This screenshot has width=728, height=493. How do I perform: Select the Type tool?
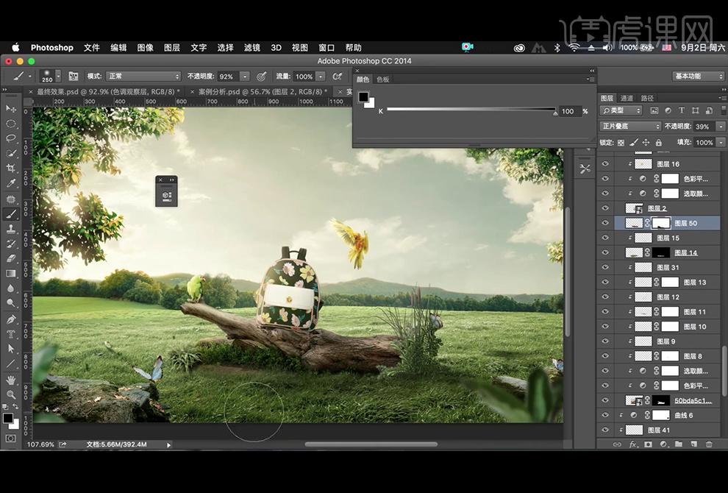pos(11,334)
